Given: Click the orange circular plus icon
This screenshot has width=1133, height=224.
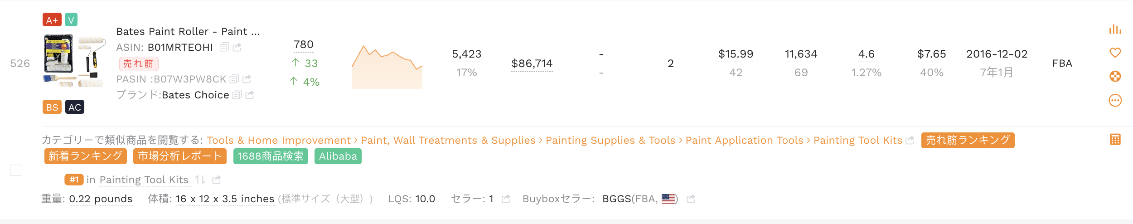Looking at the screenshot, I should 1115,76.
